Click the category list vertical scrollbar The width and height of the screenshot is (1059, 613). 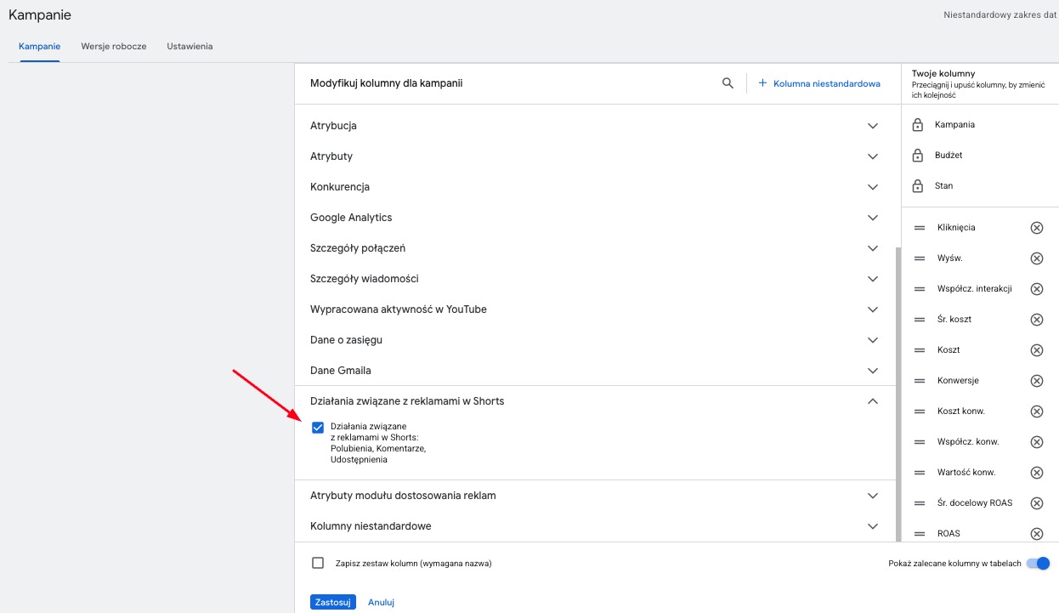point(898,394)
